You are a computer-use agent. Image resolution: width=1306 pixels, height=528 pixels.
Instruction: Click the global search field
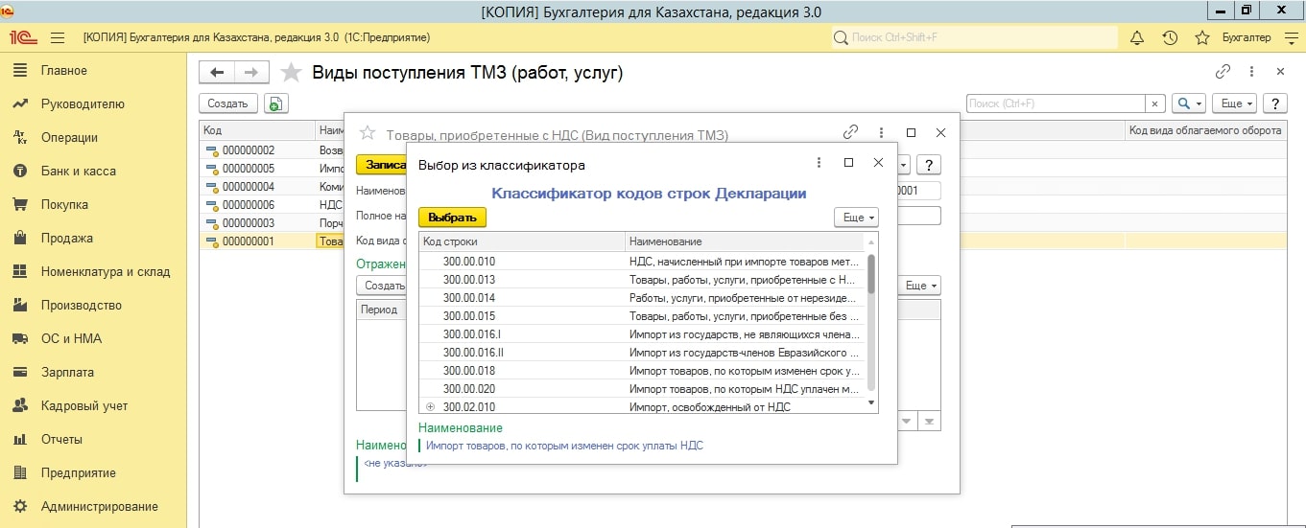click(974, 37)
